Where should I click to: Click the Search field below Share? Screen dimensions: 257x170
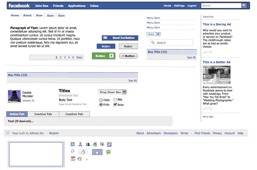171,42
